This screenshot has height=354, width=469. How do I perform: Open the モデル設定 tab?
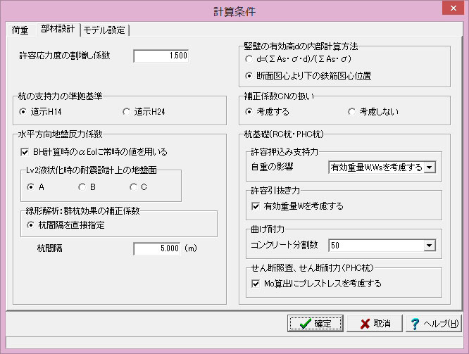tap(104, 30)
